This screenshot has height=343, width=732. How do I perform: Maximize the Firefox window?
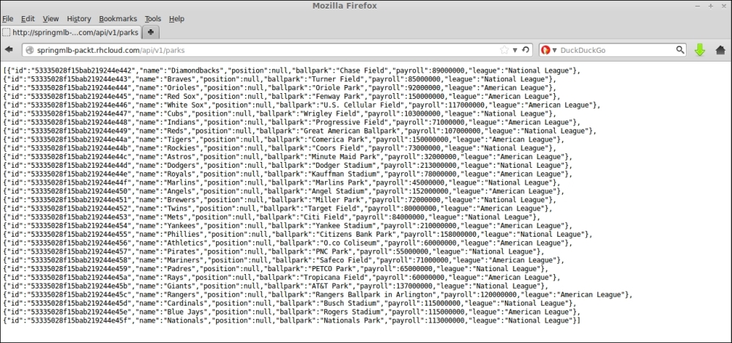click(x=711, y=6)
